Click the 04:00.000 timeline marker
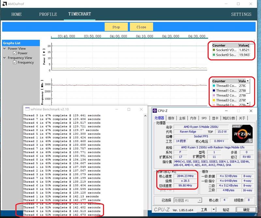 point(118,36)
